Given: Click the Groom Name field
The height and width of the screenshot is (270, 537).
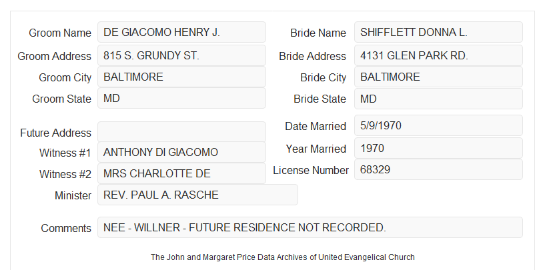Looking at the screenshot, I should point(181,32).
